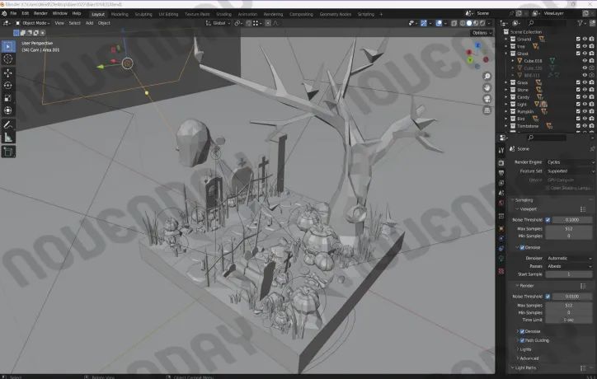Switch to Geometry Nodes workspace tab
597x379 pixels.
(335, 15)
